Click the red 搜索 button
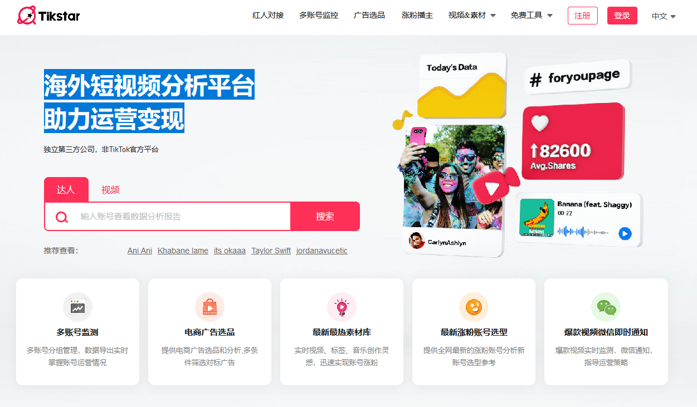Viewport: 697px width, 407px height. (325, 217)
